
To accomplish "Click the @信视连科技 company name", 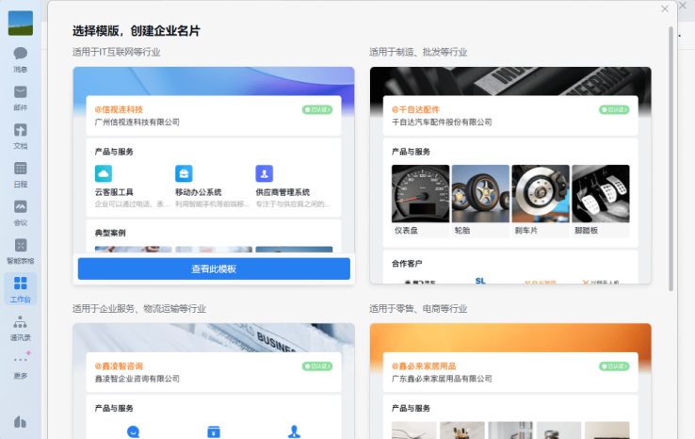I will tap(119, 109).
